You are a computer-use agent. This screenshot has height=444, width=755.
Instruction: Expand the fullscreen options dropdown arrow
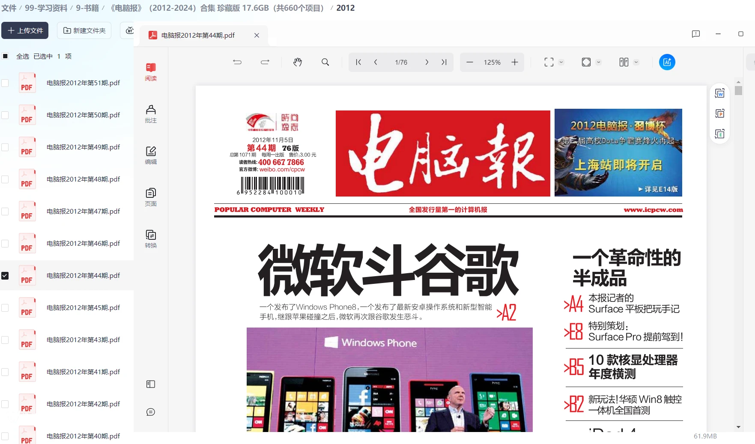point(561,62)
